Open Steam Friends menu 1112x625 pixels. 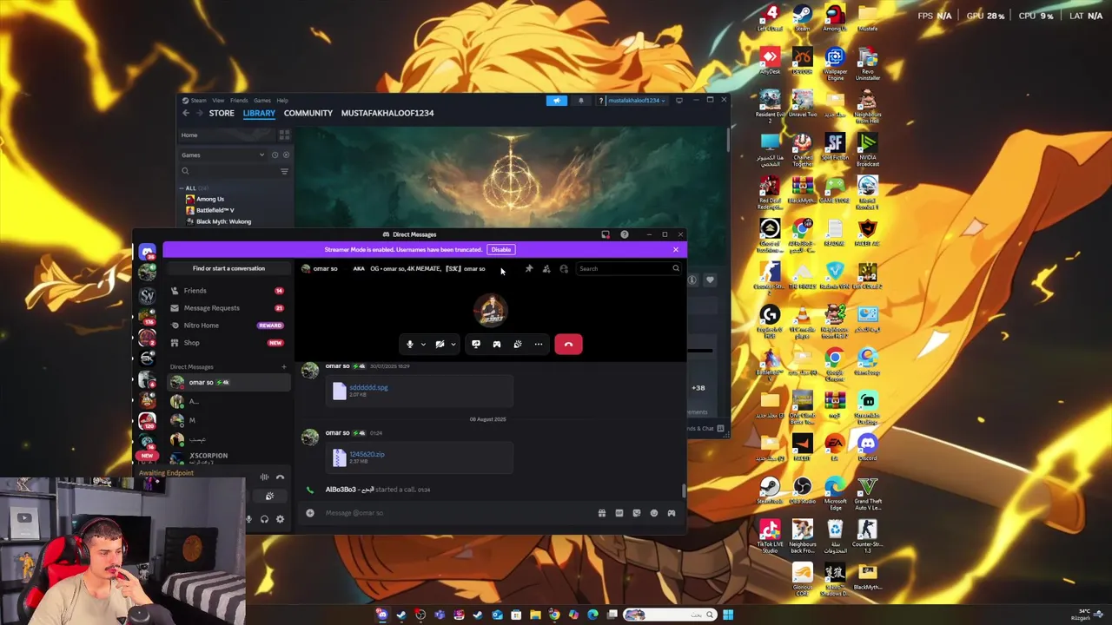(x=239, y=101)
